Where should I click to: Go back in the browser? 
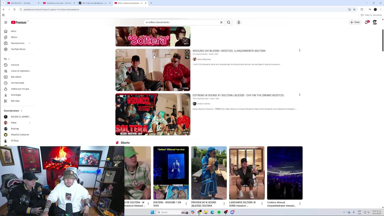(4, 9)
